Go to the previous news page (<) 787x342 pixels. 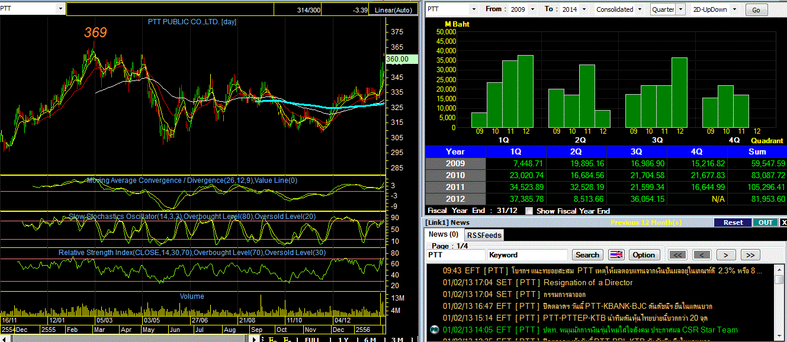(702, 255)
